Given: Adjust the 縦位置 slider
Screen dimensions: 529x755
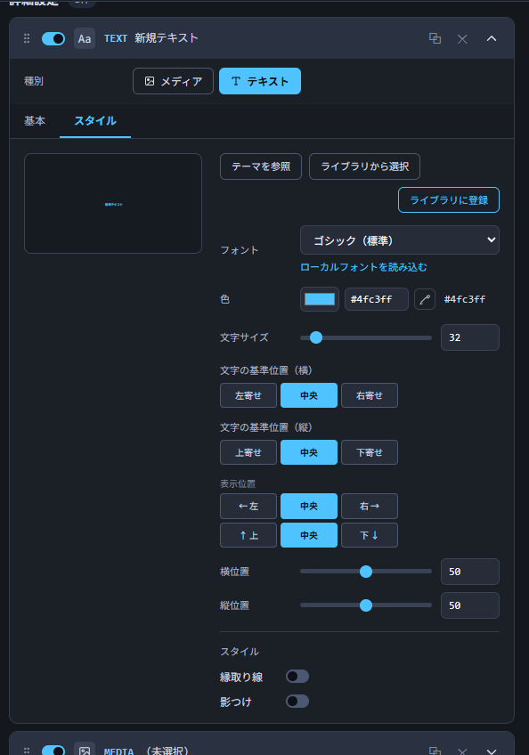Looking at the screenshot, I should tap(366, 605).
